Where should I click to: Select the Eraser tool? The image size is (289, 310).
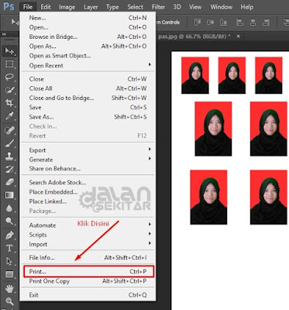tap(9, 182)
